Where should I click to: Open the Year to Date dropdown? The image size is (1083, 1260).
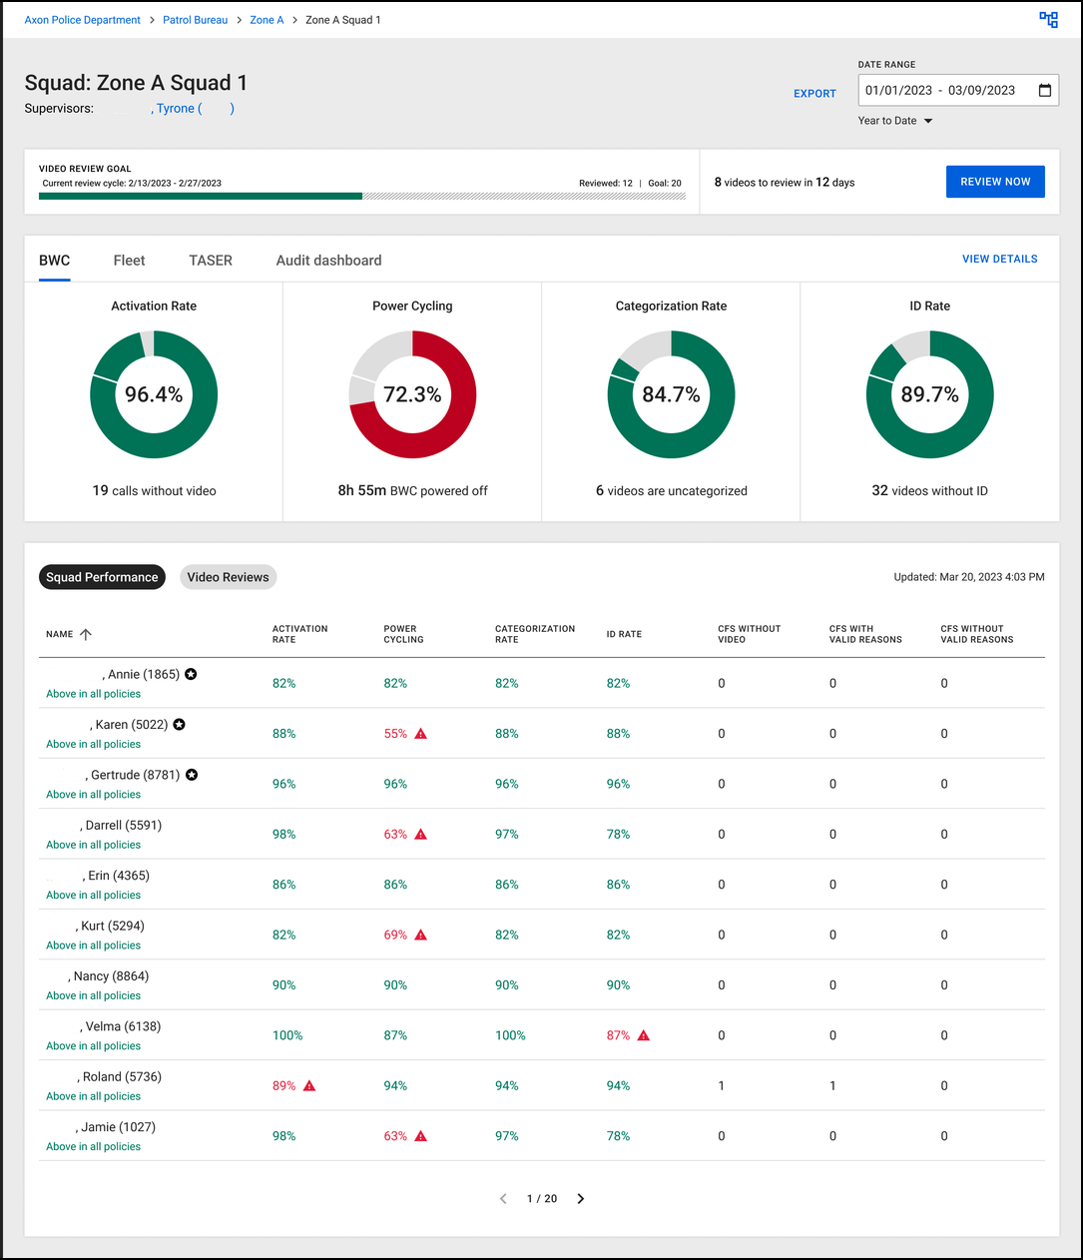(893, 120)
